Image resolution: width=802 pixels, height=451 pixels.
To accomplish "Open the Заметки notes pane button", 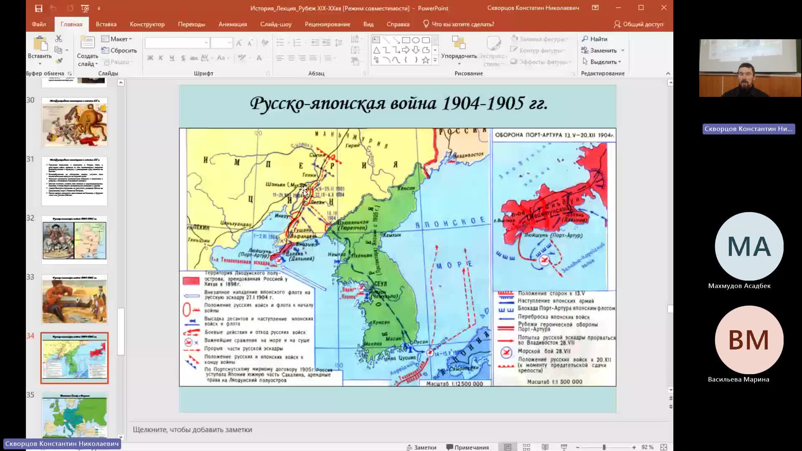I will pos(421,447).
